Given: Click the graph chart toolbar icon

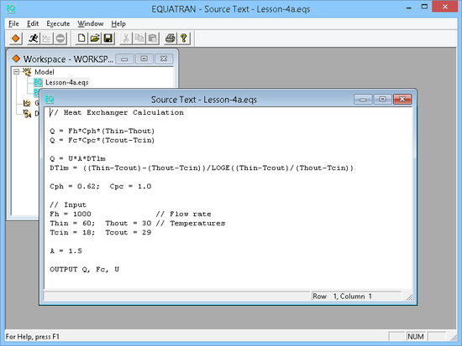Looking at the screenshot, I should tap(46, 39).
